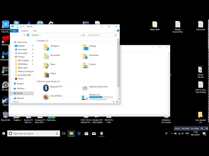The width and height of the screenshot is (209, 156).
Task: Click the Windows Start button
Action: point(4,134)
